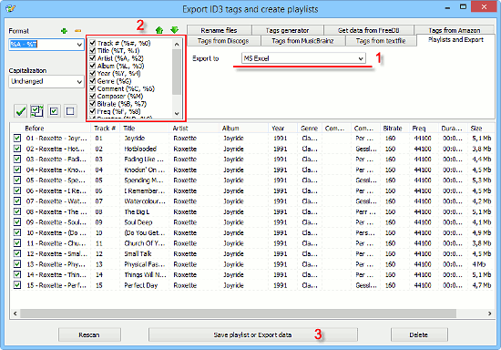Toggle the Genre (%G) field checkbox
This screenshot has width=501, height=350.
(x=93, y=81)
